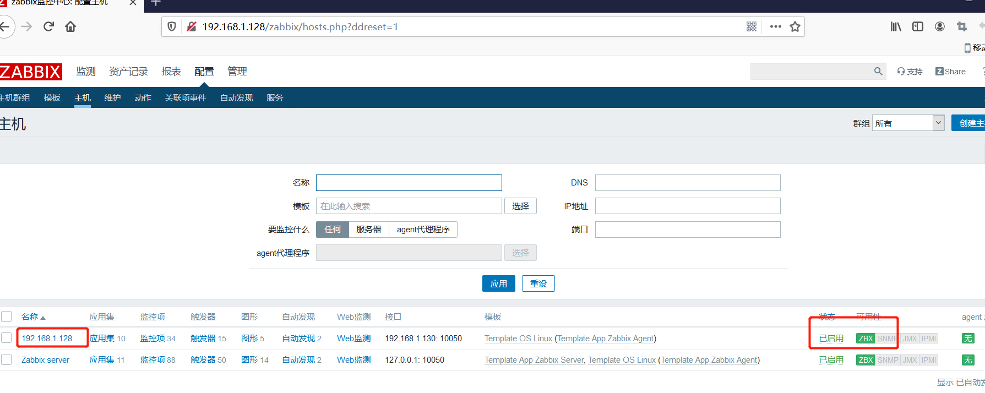Screen dimensions: 985x393
Task: Check the Zabbix server host checkbox
Action: point(7,359)
